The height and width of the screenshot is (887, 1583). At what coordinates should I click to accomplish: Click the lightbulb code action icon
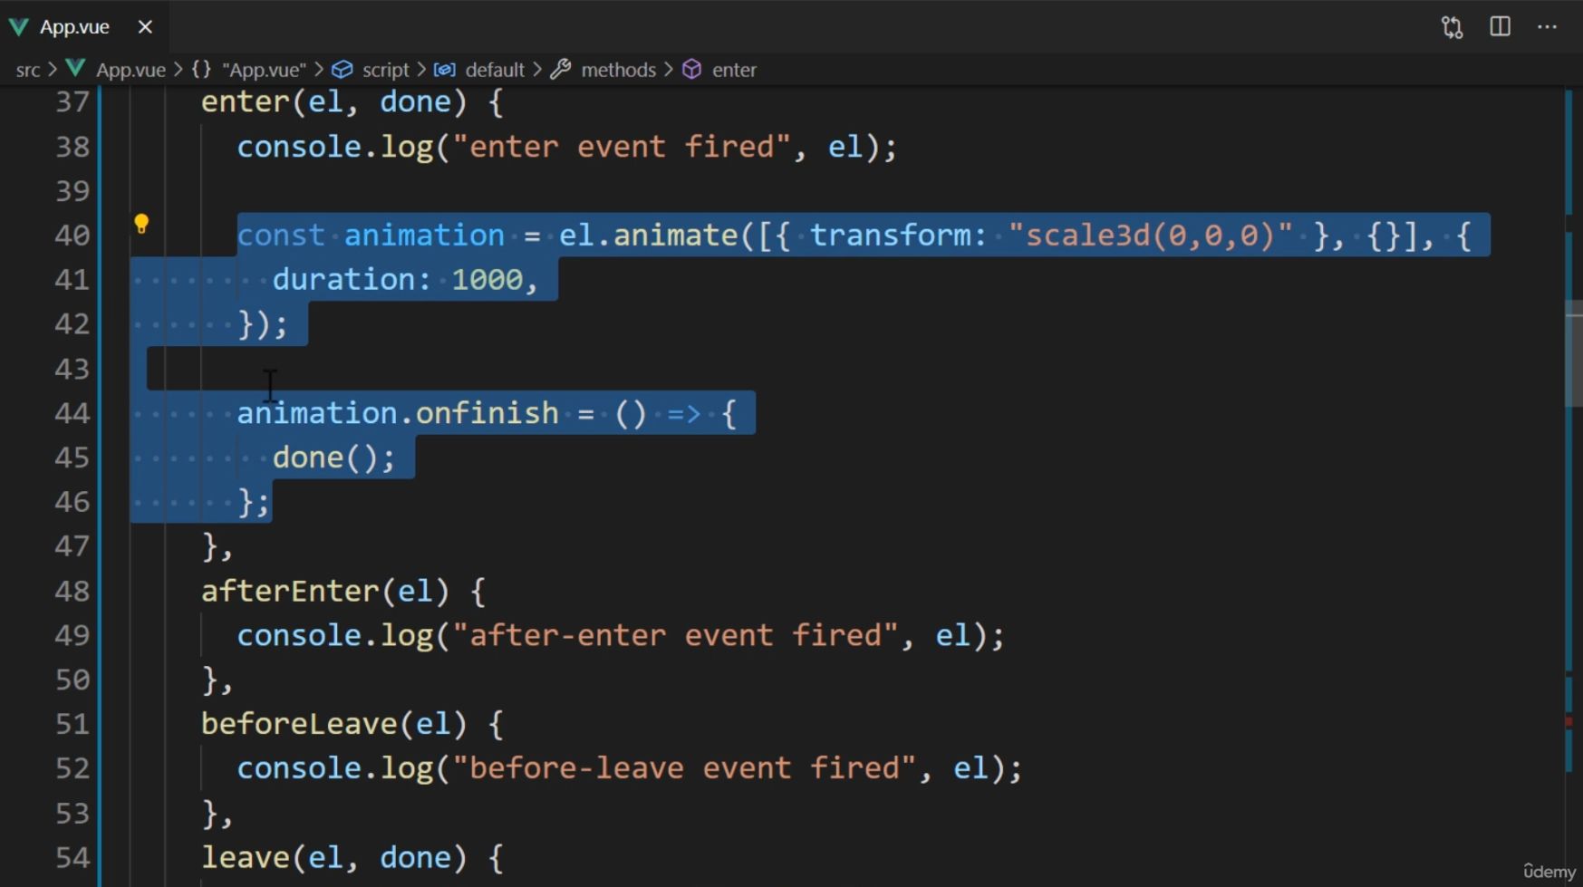click(141, 224)
